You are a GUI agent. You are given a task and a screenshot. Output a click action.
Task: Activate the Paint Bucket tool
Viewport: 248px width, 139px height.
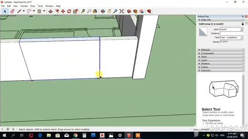tap(95, 11)
